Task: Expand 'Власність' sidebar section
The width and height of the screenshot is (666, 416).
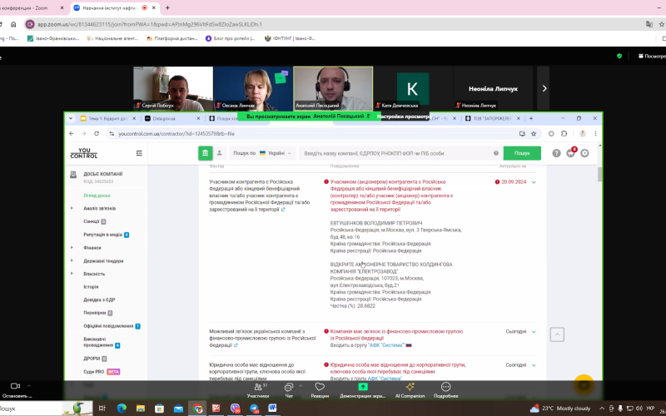Action: coord(72,274)
